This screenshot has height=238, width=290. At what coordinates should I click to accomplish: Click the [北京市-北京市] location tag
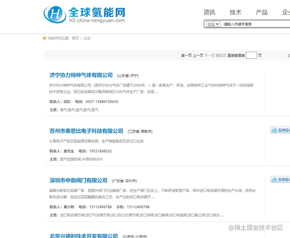[135, 236]
